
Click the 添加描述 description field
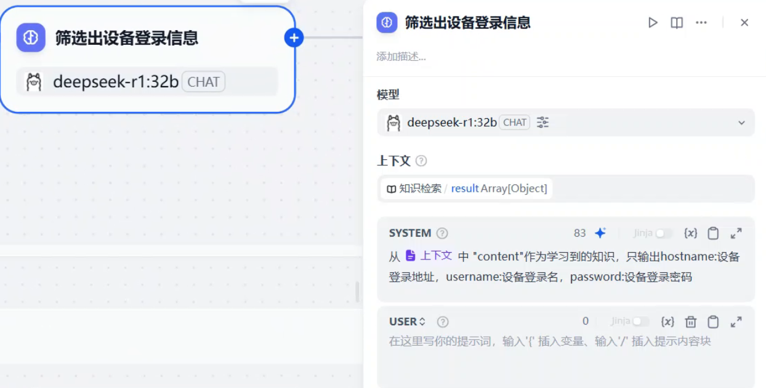coord(401,57)
